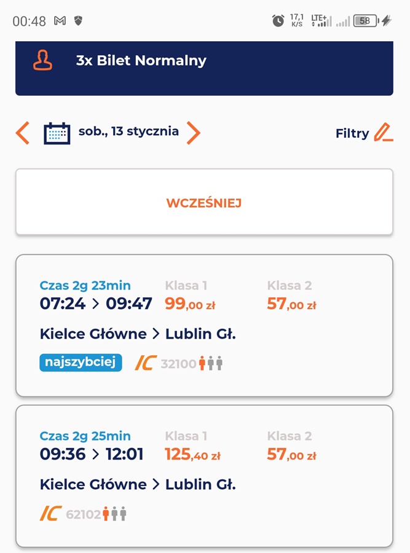Choose Klasa 2 price 57,00 zł on 07:24 train

(291, 304)
